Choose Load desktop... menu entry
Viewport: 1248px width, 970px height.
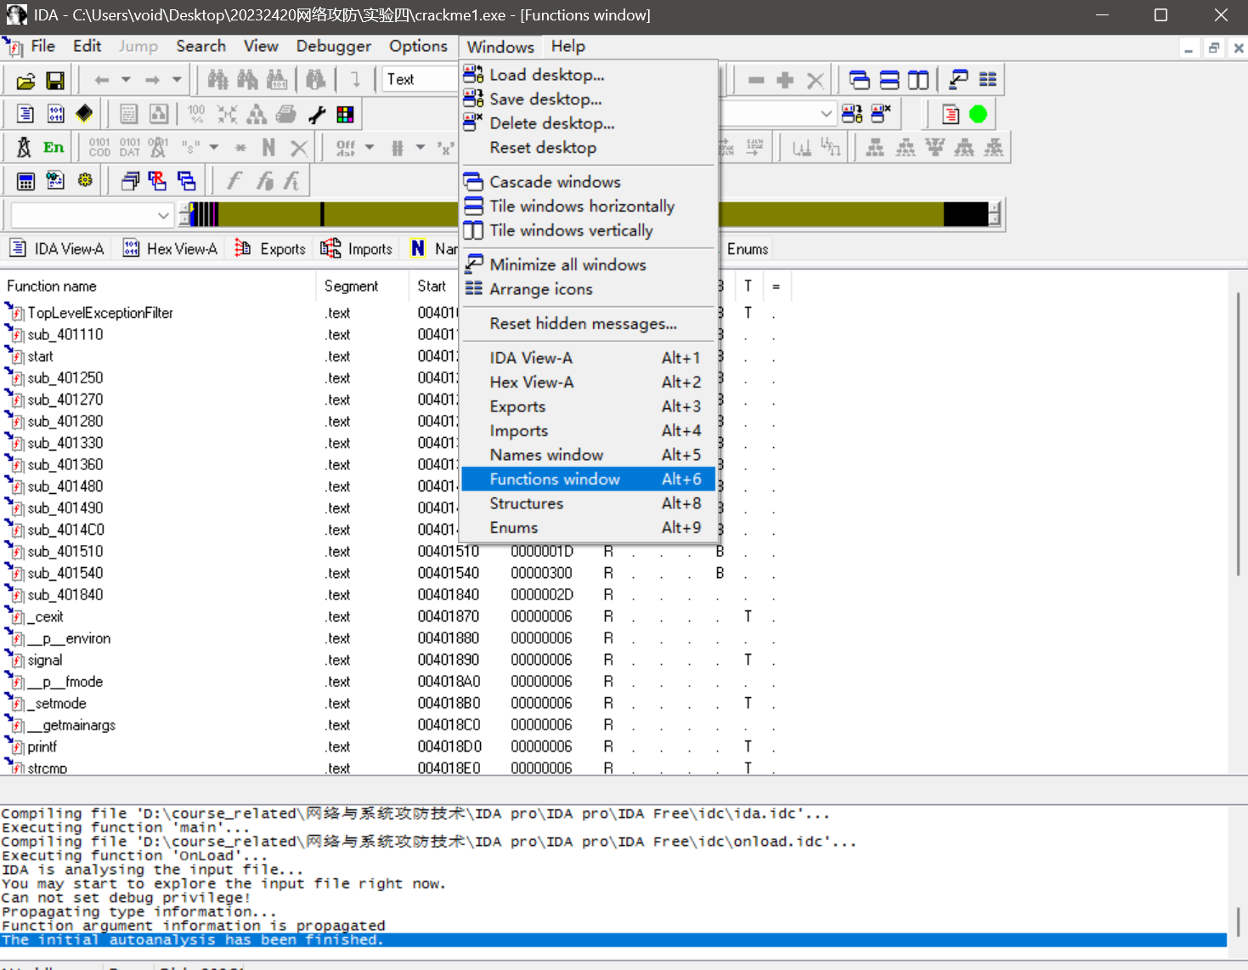pyautogui.click(x=589, y=75)
